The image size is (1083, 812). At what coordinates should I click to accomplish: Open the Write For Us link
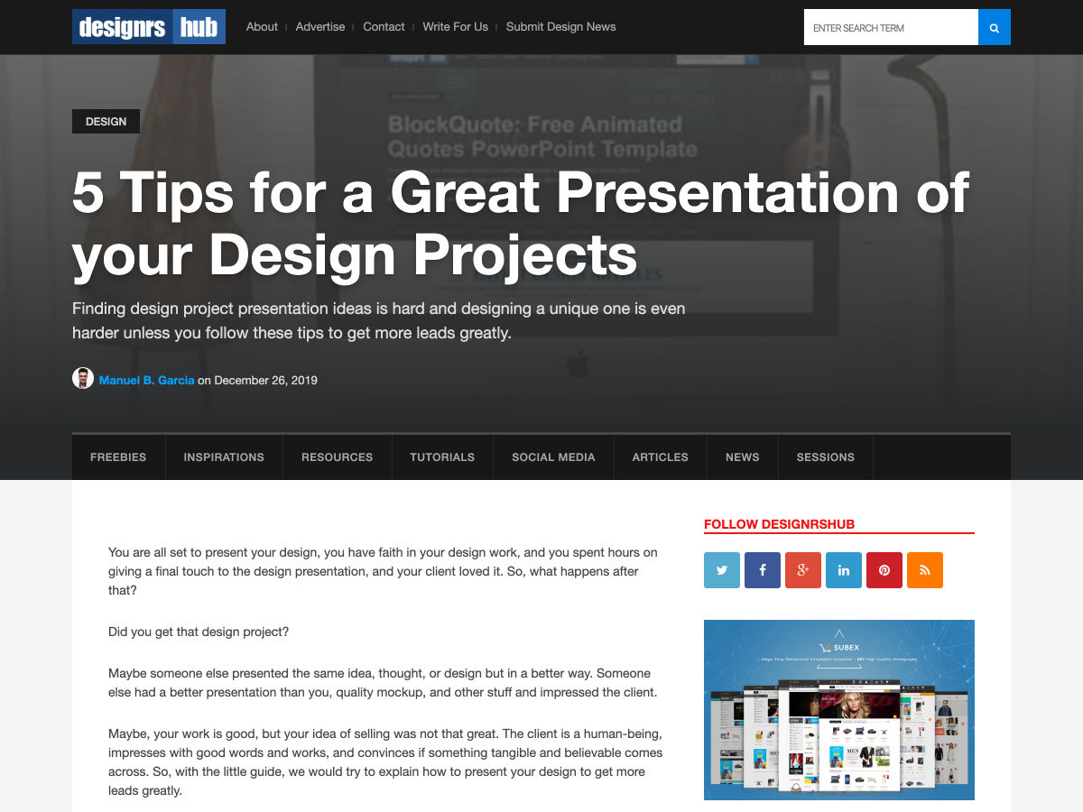(x=455, y=27)
